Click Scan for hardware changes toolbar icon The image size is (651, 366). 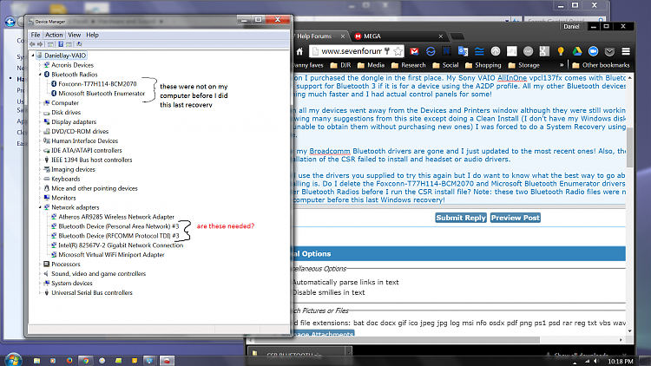[79, 44]
